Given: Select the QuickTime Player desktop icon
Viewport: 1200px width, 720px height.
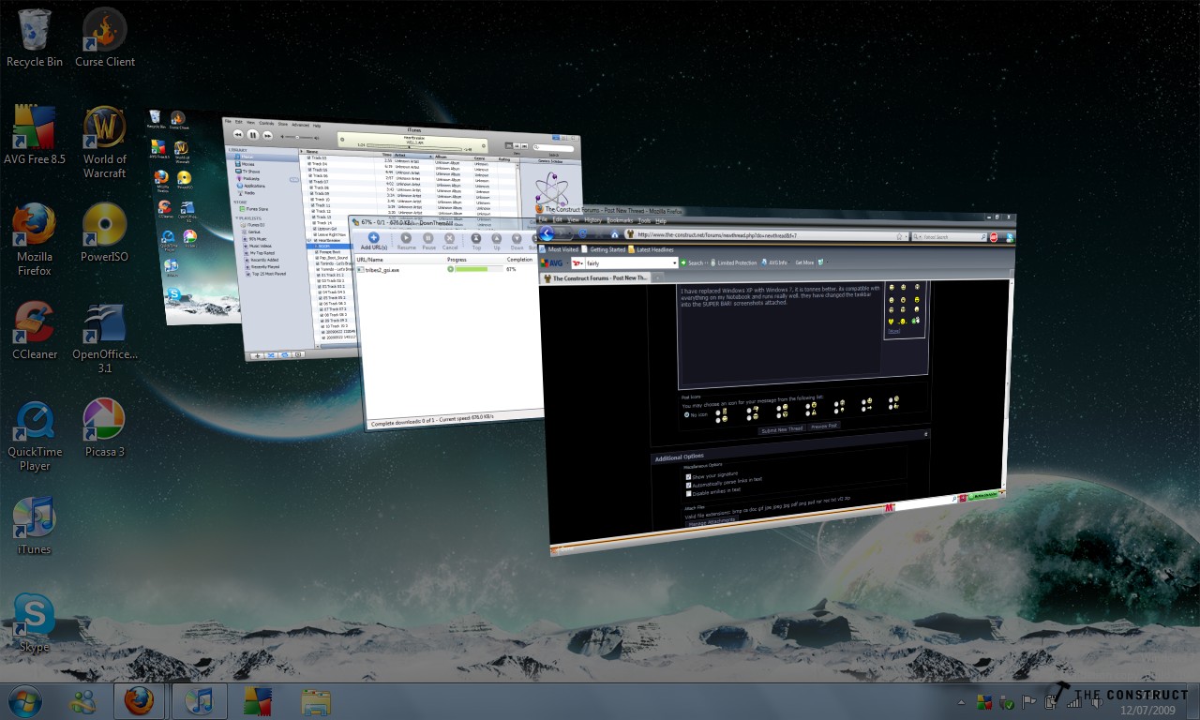Looking at the screenshot, I should point(35,434).
